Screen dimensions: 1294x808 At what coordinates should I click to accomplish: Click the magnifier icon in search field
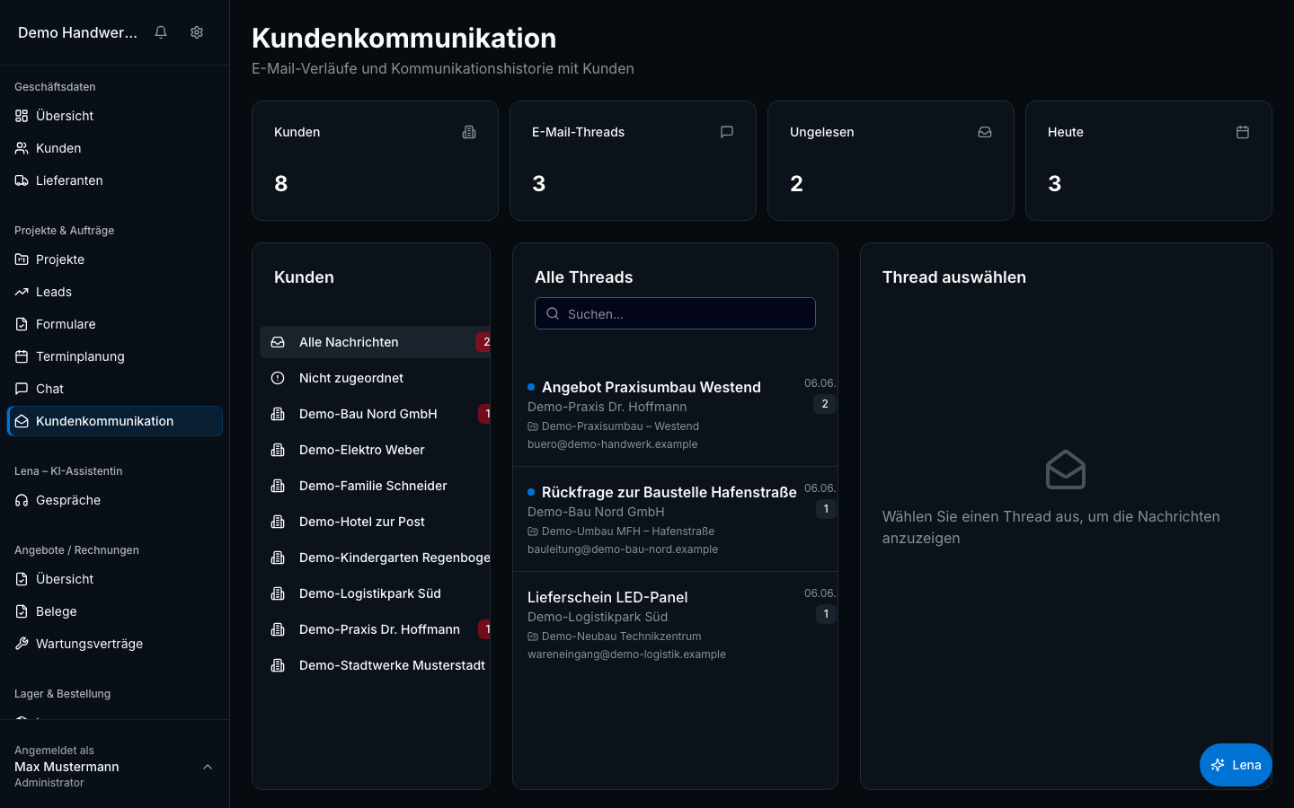553,313
